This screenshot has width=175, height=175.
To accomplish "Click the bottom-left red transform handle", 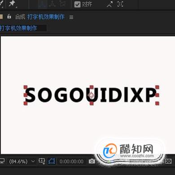I will point(26,103).
